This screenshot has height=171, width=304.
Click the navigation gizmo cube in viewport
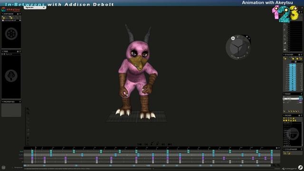tap(238, 47)
